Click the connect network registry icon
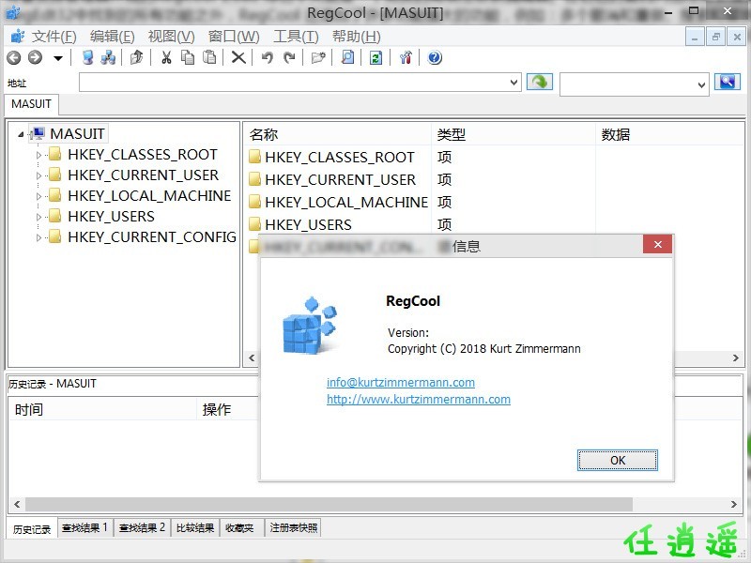The image size is (751, 563). point(87,58)
